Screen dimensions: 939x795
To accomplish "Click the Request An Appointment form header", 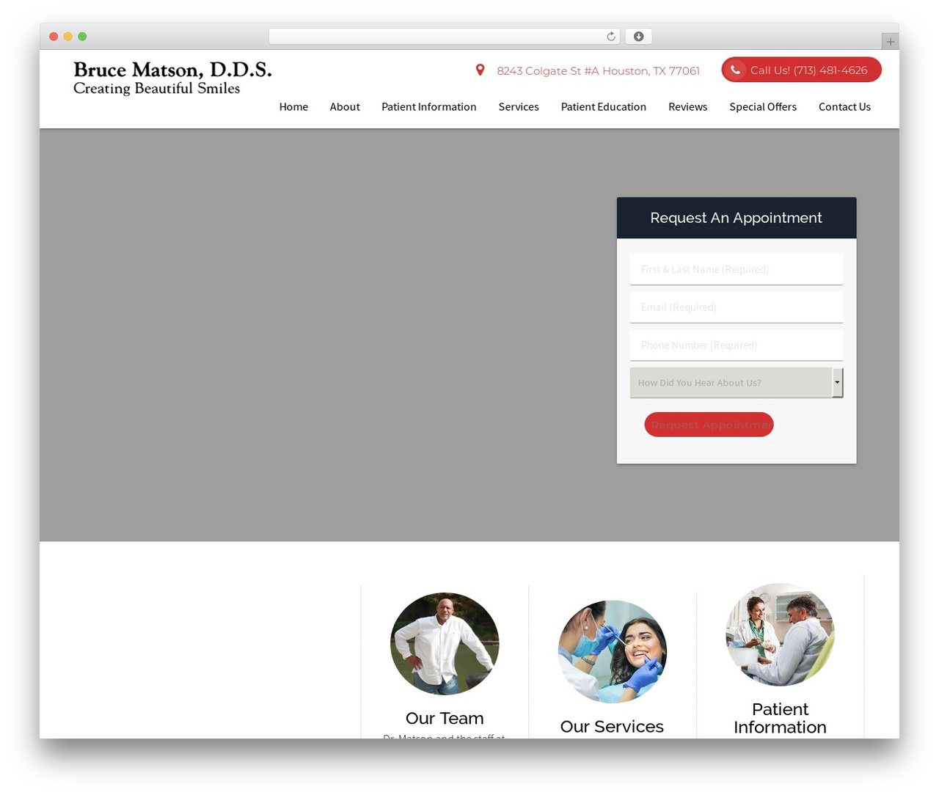I will pos(737,218).
